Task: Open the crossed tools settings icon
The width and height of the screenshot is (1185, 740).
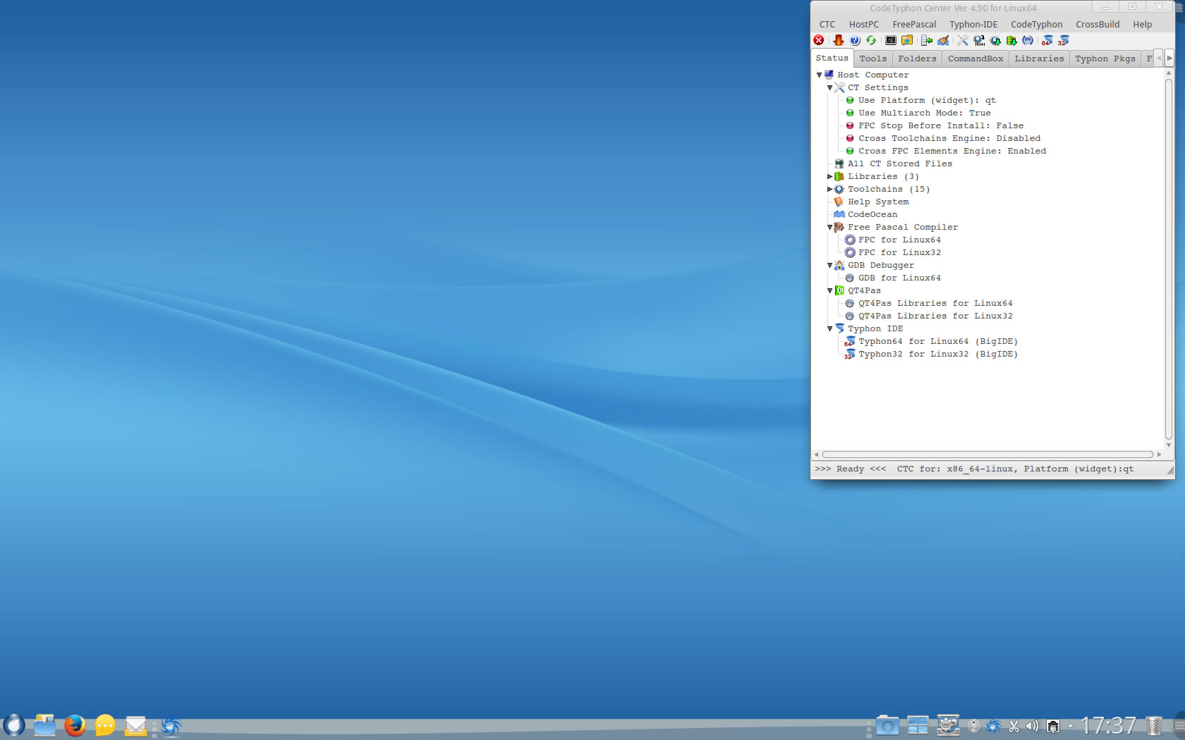Action: 963,40
